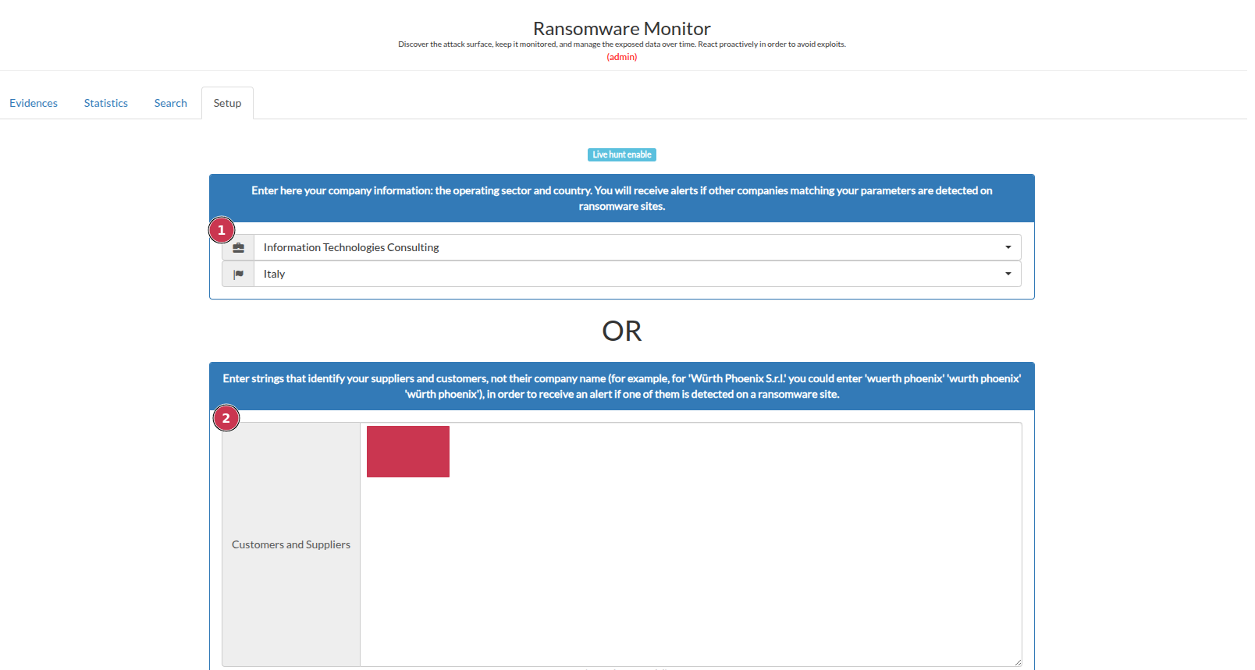Click the blue company information panel header
Screen dimensions: 1255x670
tap(621, 198)
